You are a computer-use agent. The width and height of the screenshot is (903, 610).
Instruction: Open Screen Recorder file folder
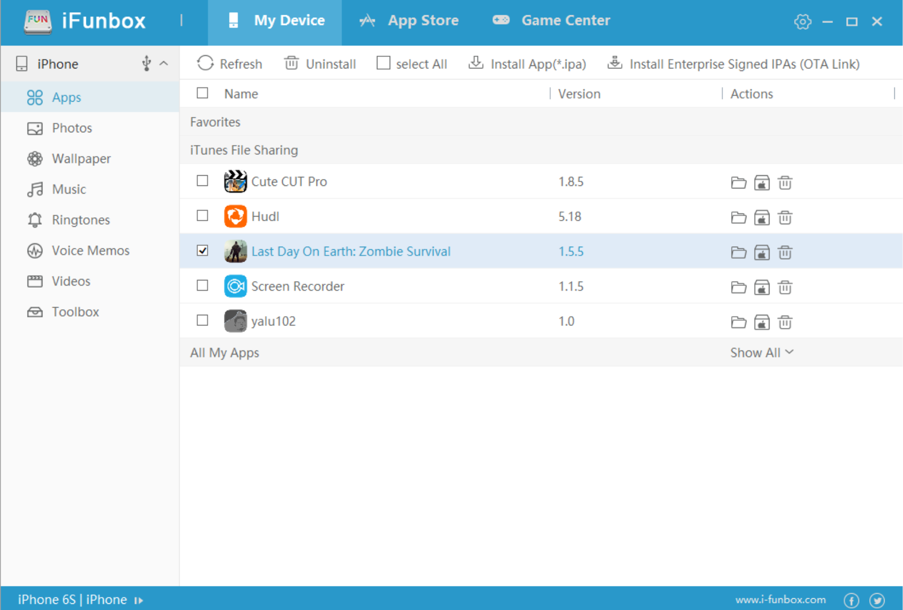coord(738,288)
